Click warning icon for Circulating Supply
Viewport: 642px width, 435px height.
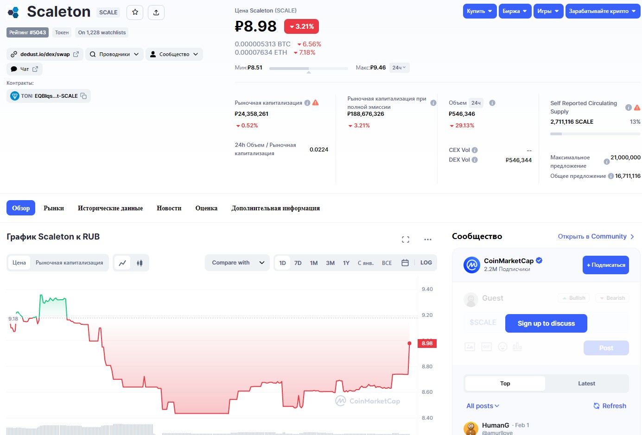637,107
